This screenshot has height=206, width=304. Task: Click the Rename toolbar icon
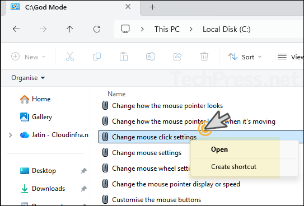(x=151, y=57)
